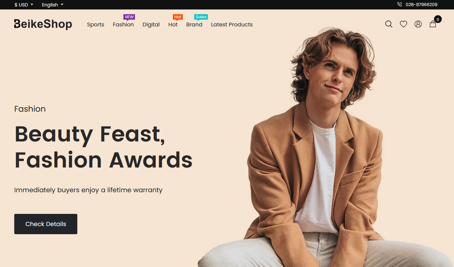
Task: Click the cart item count badge
Action: 438,20
